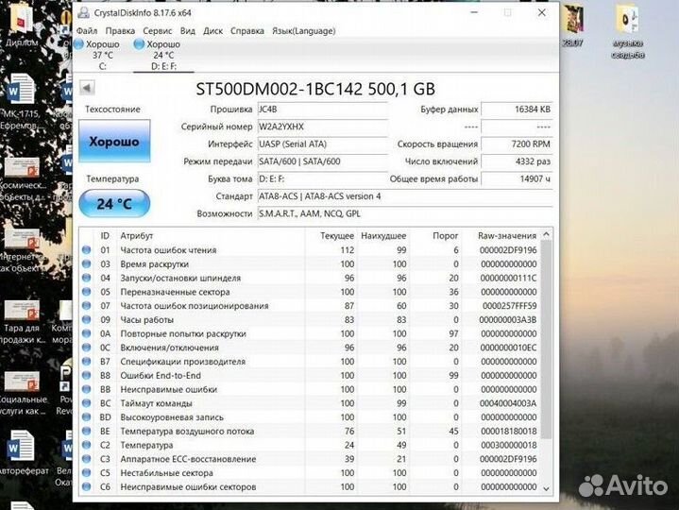
Task: Open the Сервис menu
Action: [157, 30]
